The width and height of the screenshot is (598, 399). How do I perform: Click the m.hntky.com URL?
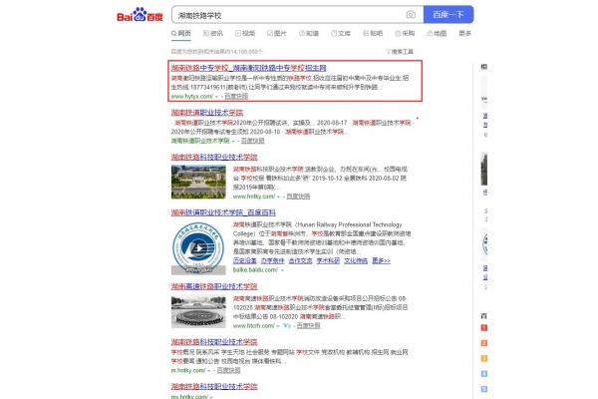188,370
